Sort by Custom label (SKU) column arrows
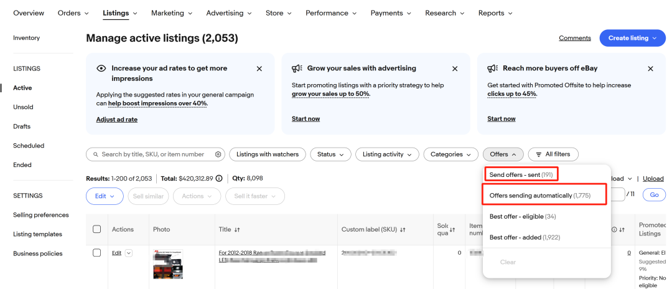This screenshot has height=289, width=672. (x=402, y=230)
